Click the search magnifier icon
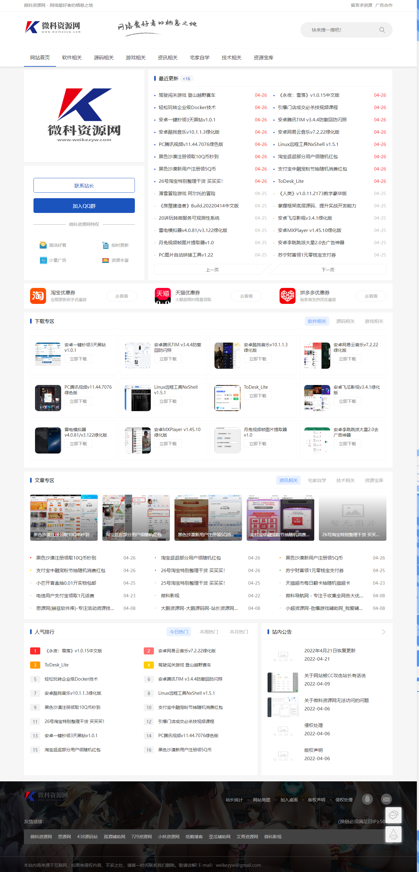The height and width of the screenshot is (872, 419). click(382, 30)
